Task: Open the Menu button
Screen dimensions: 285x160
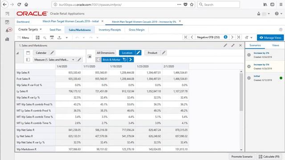Action: pyautogui.click(x=23, y=37)
